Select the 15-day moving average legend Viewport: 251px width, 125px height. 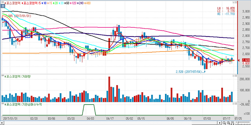tap(50, 3)
